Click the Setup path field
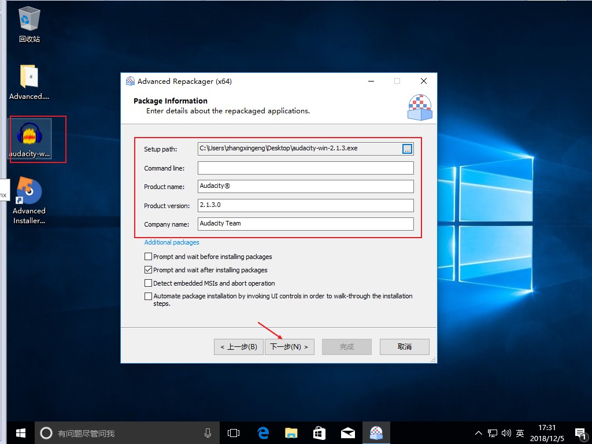Screen dimensions: 592x444 click(300, 149)
